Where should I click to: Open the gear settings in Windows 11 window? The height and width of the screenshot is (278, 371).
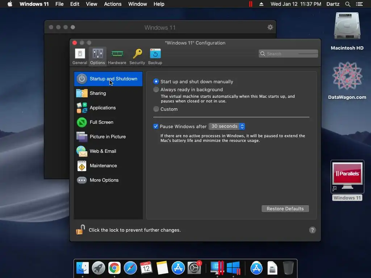point(270,27)
